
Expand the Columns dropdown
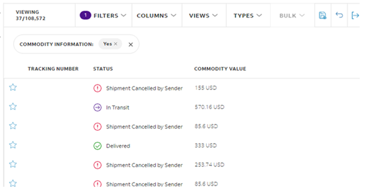(x=157, y=16)
